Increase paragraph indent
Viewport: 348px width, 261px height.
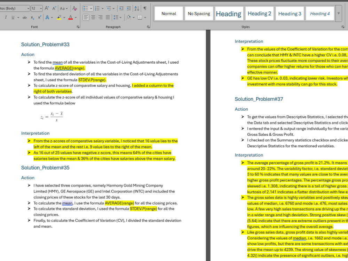[129, 8]
